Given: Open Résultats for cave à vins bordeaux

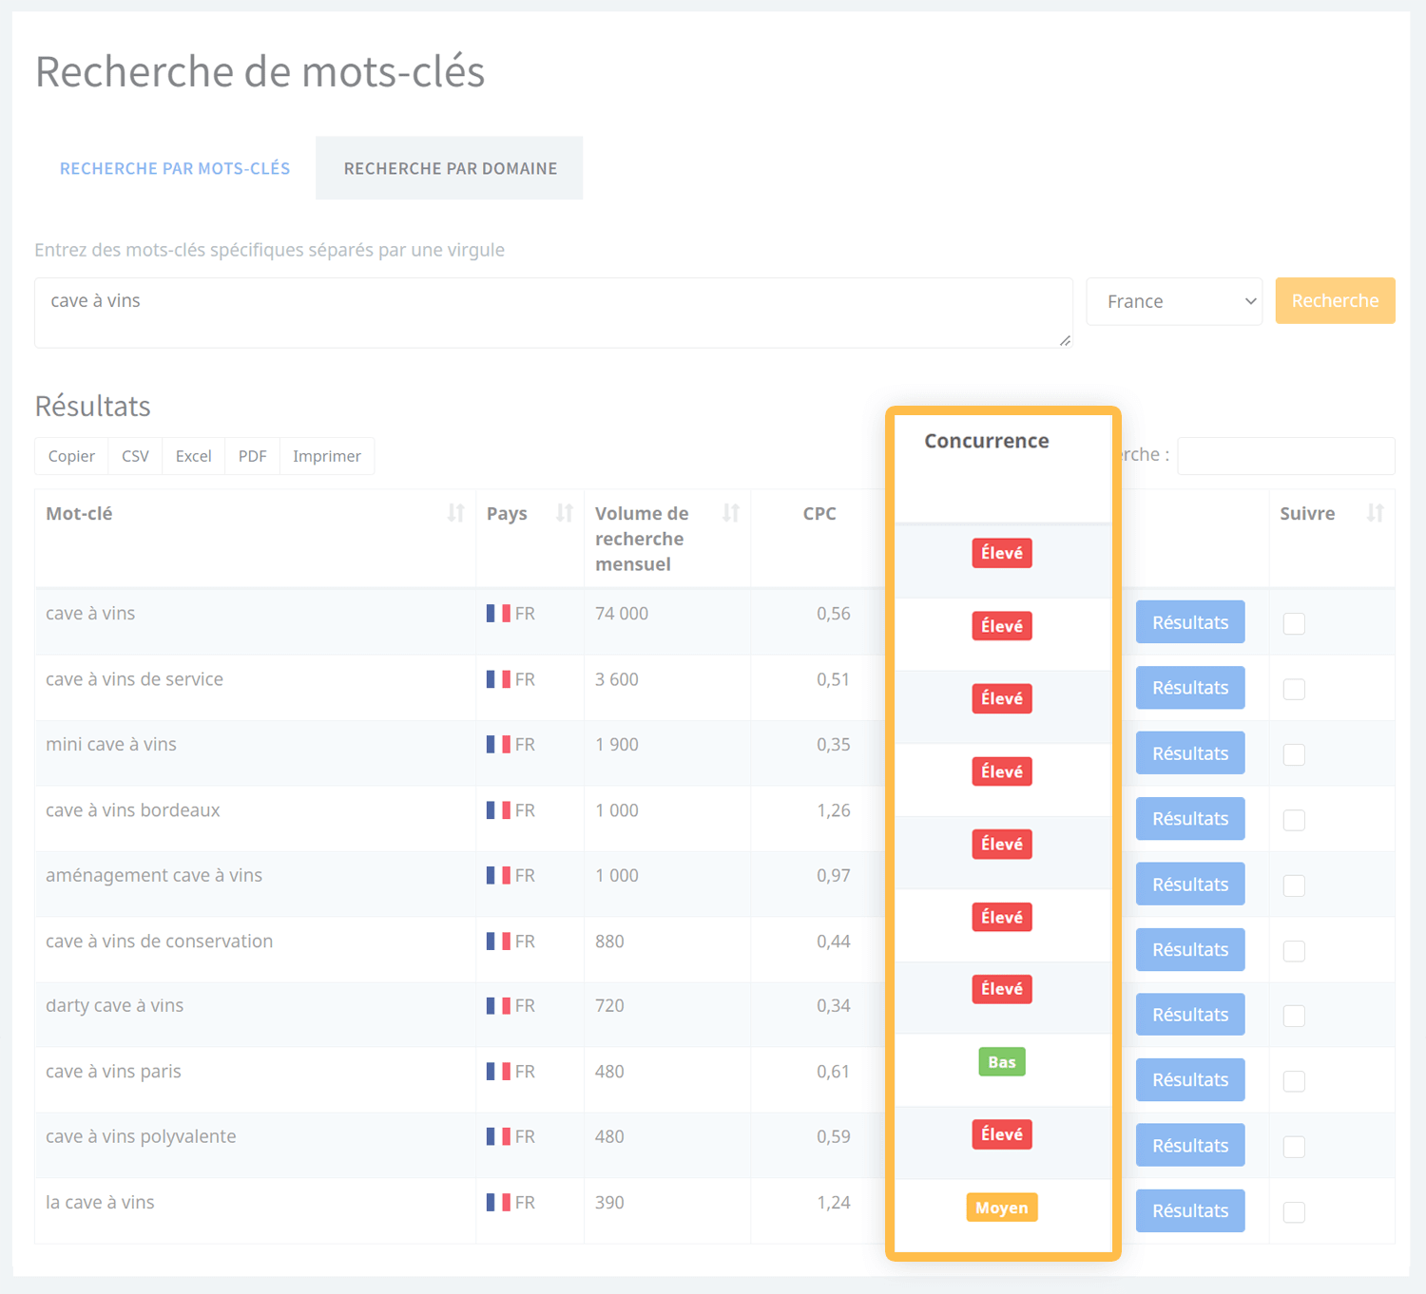Looking at the screenshot, I should click(1189, 819).
